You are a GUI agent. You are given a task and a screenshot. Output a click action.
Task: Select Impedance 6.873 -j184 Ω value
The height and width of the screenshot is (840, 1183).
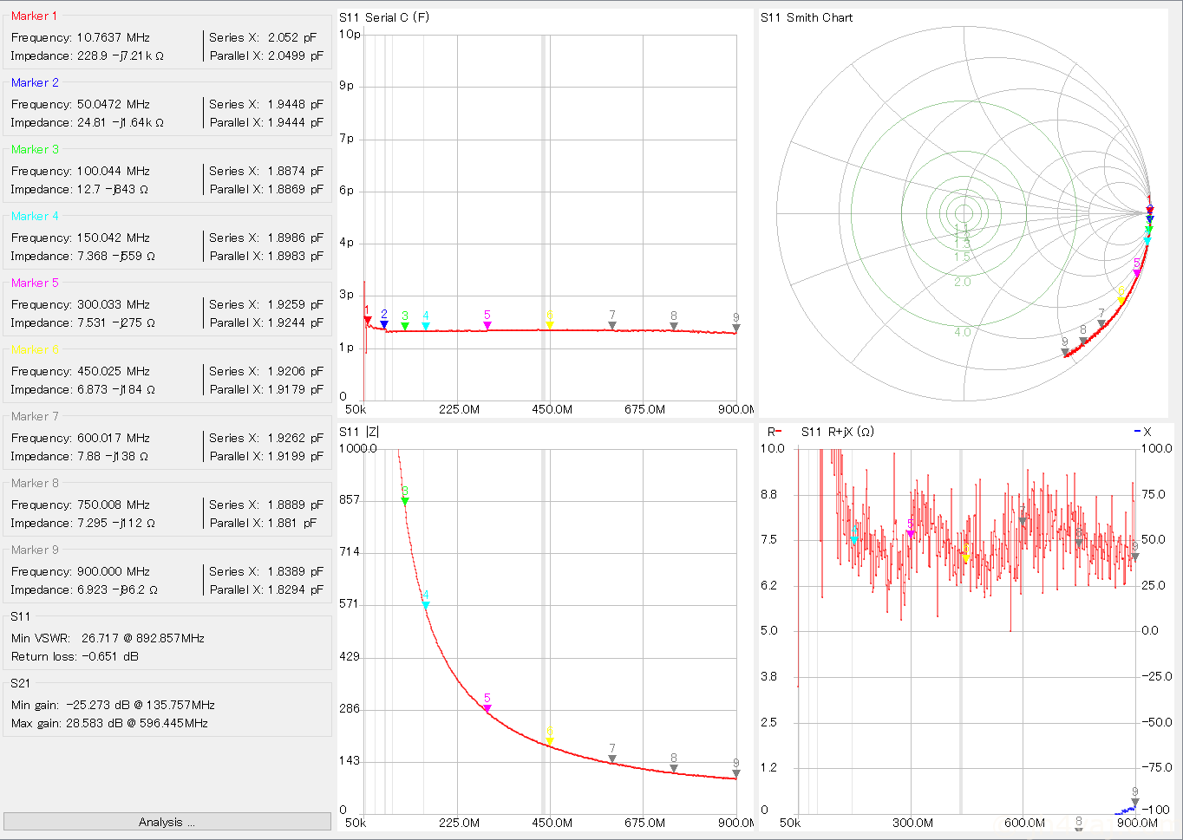(x=115, y=389)
